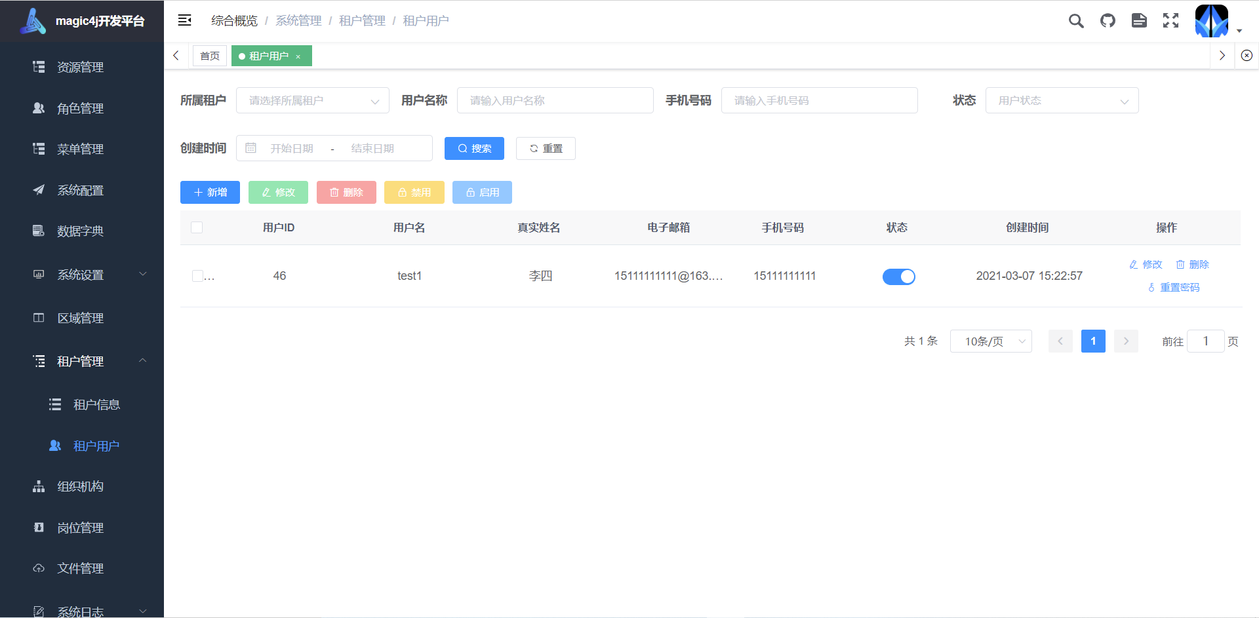
Task: Click the yellow 禁用 button
Action: click(x=414, y=192)
